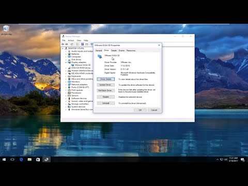Click the Universal Serial Bus category icon
This screenshot has width=248, height=186.
(69, 110)
